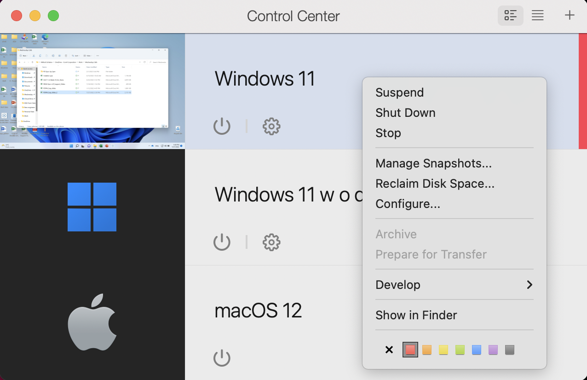This screenshot has width=587, height=380.
Task: Add a new virtual machine with plus icon
Action: click(x=570, y=16)
